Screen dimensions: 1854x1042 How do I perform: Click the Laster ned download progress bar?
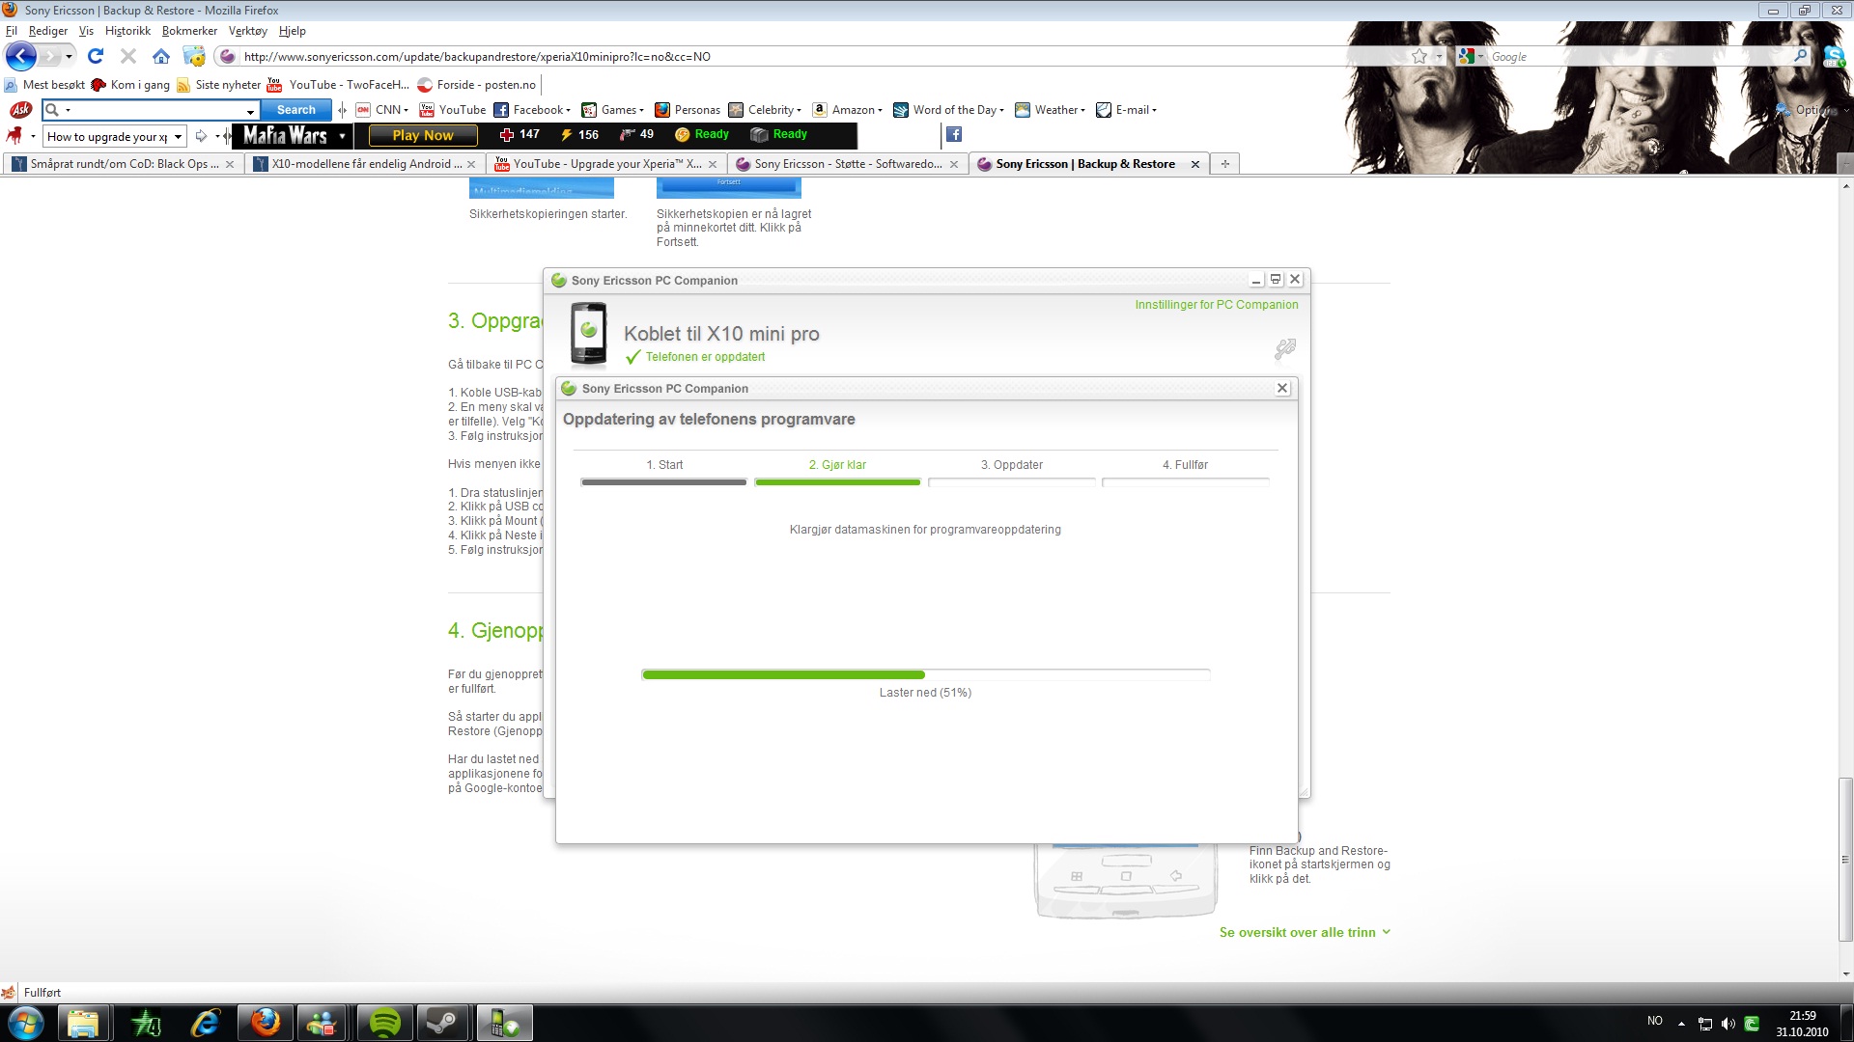click(x=925, y=674)
